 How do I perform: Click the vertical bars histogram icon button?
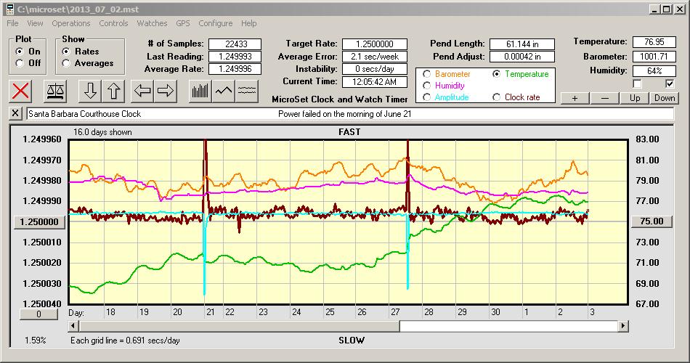click(200, 91)
